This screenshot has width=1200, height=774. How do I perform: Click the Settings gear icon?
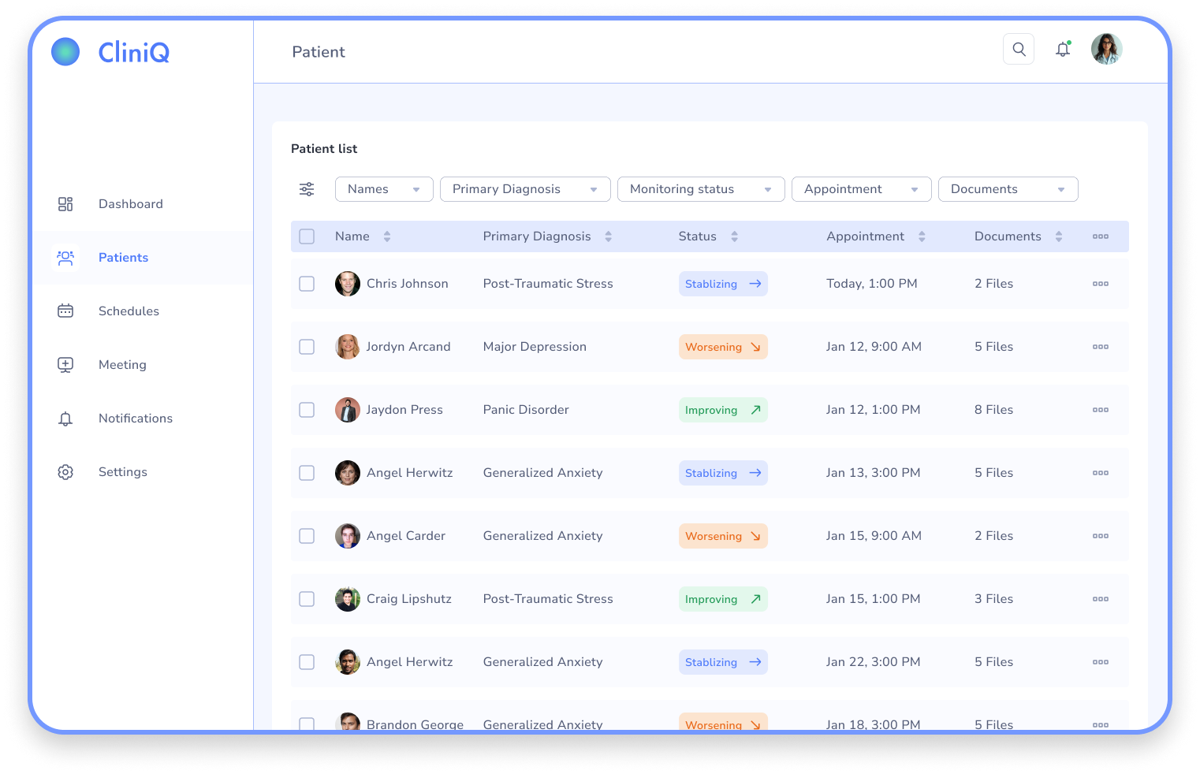point(65,472)
